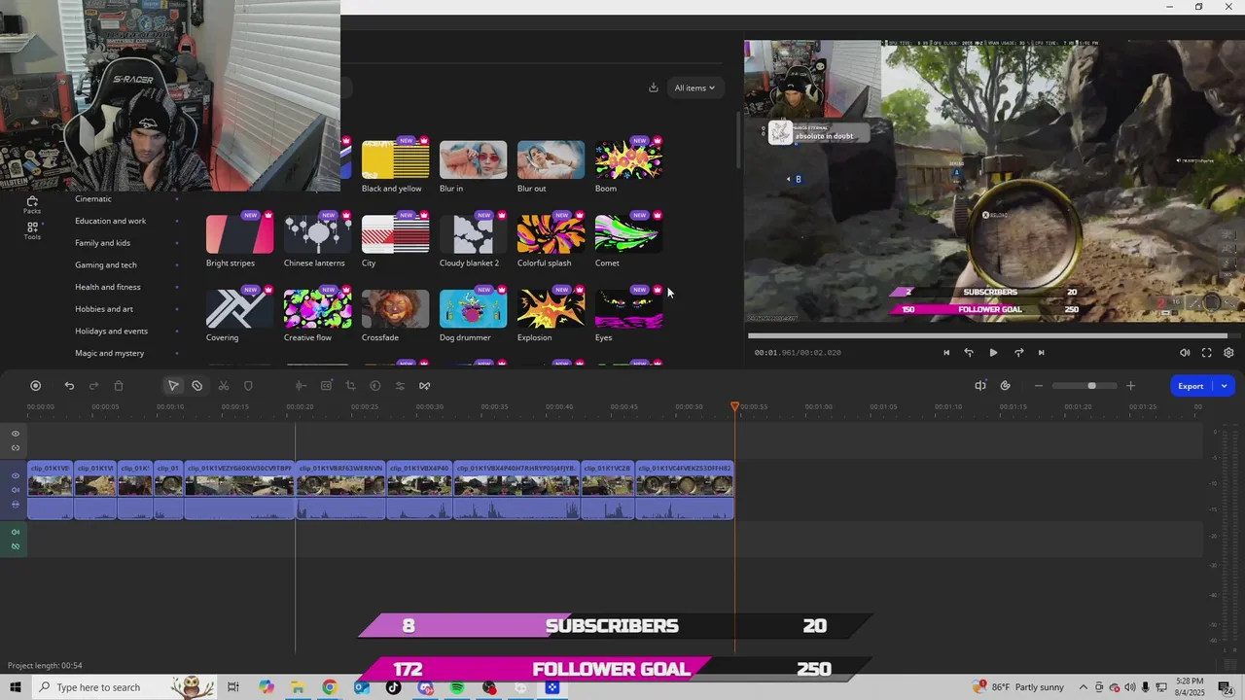Mute the main video track audio

coord(16,490)
